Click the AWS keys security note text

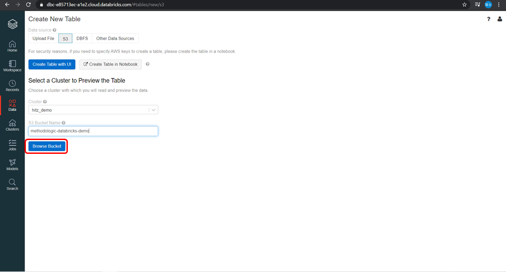[132, 51]
